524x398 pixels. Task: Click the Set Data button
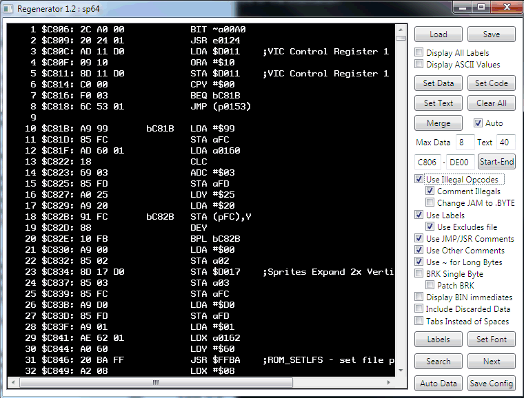438,83
